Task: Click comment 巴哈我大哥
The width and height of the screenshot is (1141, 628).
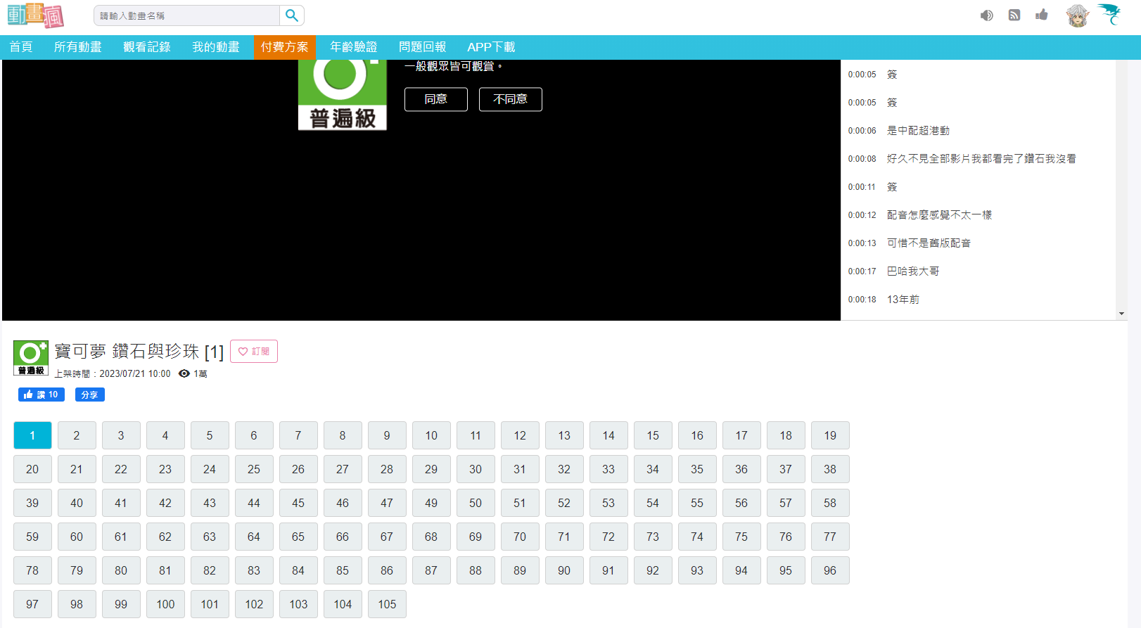Action: [x=913, y=271]
